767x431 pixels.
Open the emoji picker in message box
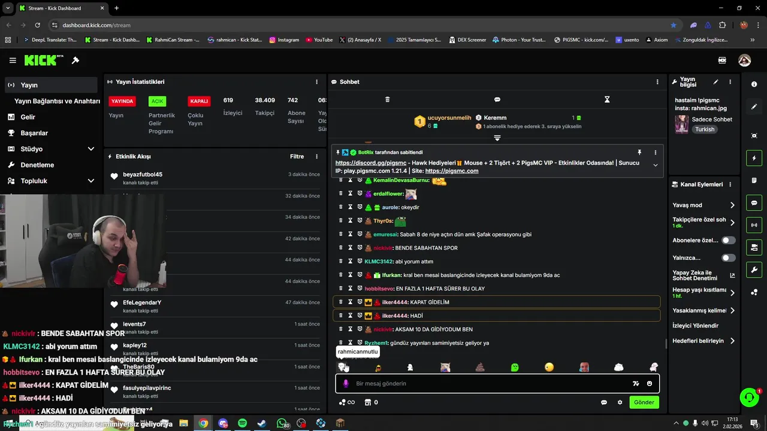point(650,384)
